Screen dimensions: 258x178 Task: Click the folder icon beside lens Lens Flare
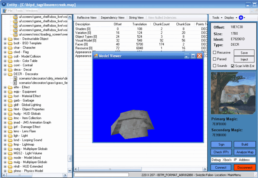pyautogui.click(x=10, y=131)
